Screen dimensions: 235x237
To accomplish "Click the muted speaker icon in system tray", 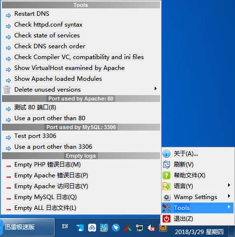I will point(151,228).
